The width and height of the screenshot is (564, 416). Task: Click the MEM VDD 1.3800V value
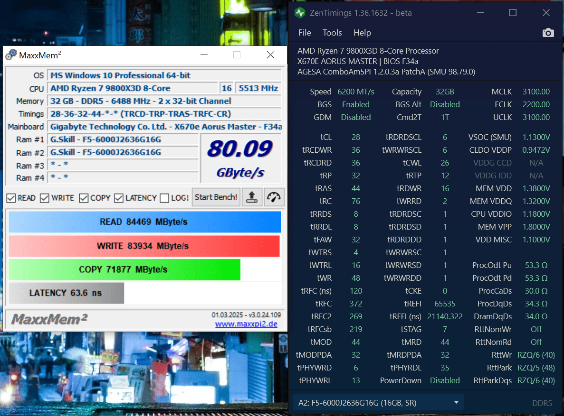(536, 189)
